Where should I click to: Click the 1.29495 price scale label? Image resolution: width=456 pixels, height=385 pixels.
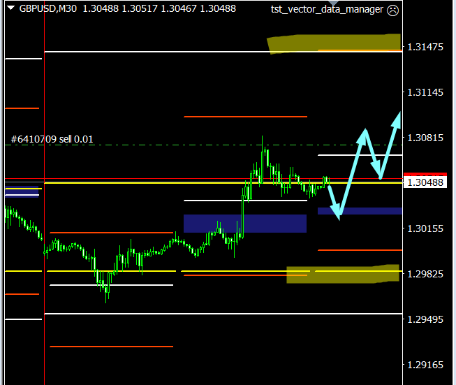coord(425,319)
